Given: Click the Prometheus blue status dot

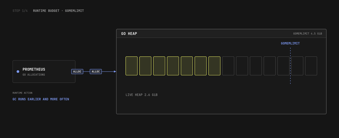Looking at the screenshot, I should point(18,72).
